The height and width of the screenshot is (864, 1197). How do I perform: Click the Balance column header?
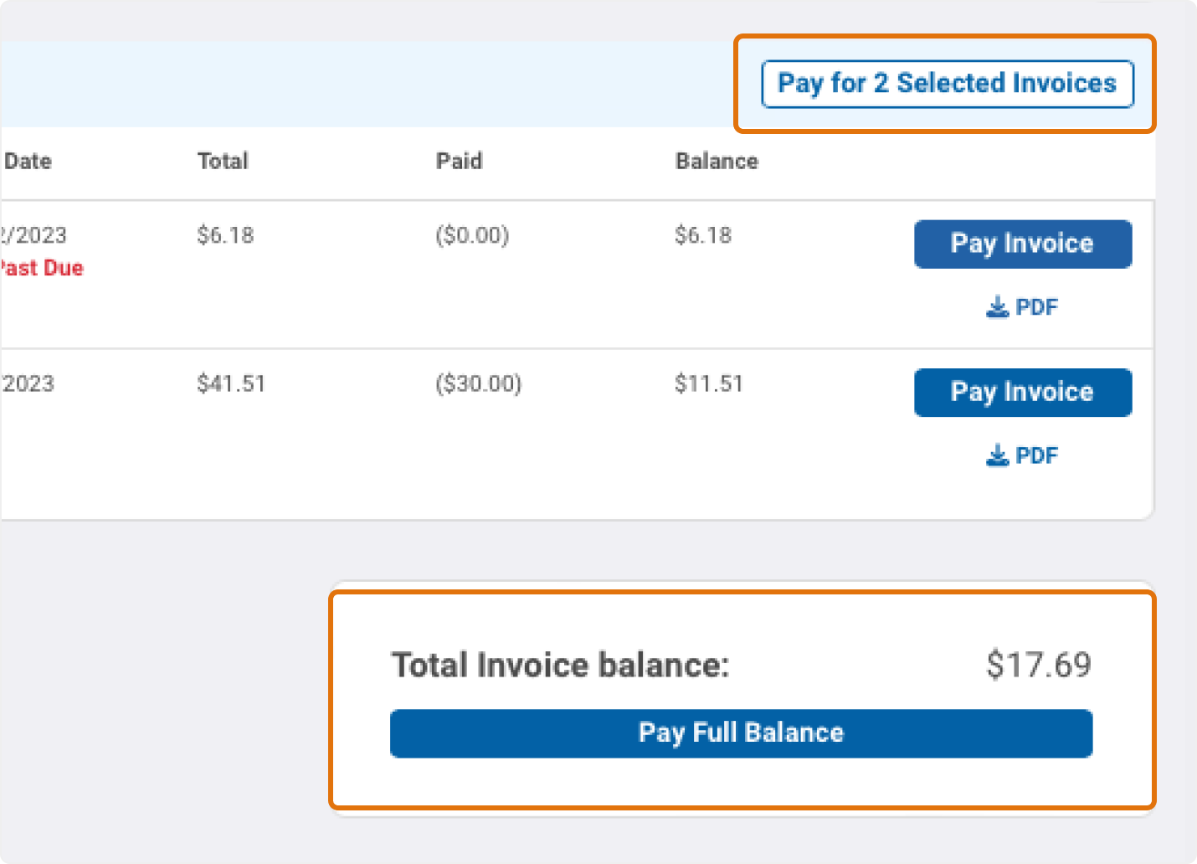pyautogui.click(x=717, y=161)
